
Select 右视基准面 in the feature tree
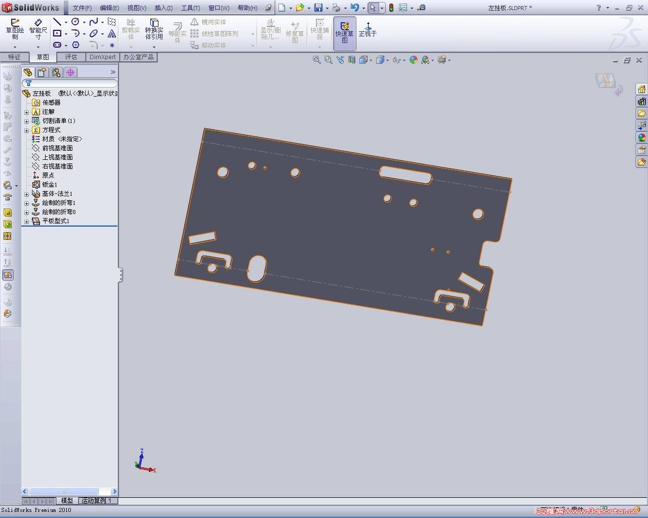point(57,166)
